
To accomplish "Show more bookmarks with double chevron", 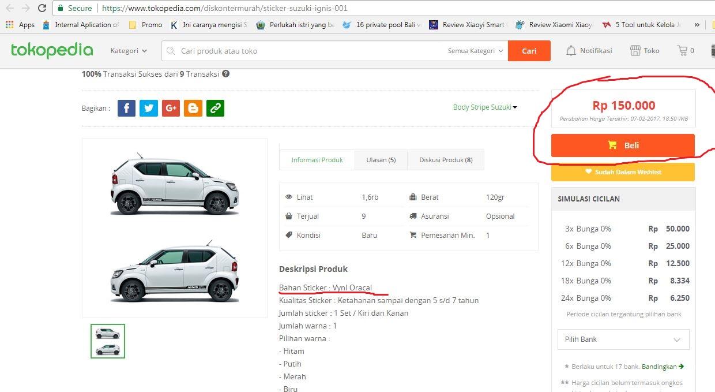I will [x=697, y=25].
